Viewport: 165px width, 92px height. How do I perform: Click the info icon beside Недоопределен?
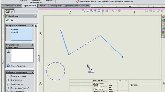8,66
